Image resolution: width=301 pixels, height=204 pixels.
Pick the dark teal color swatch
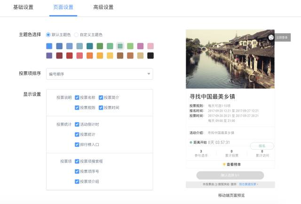coord(90,46)
